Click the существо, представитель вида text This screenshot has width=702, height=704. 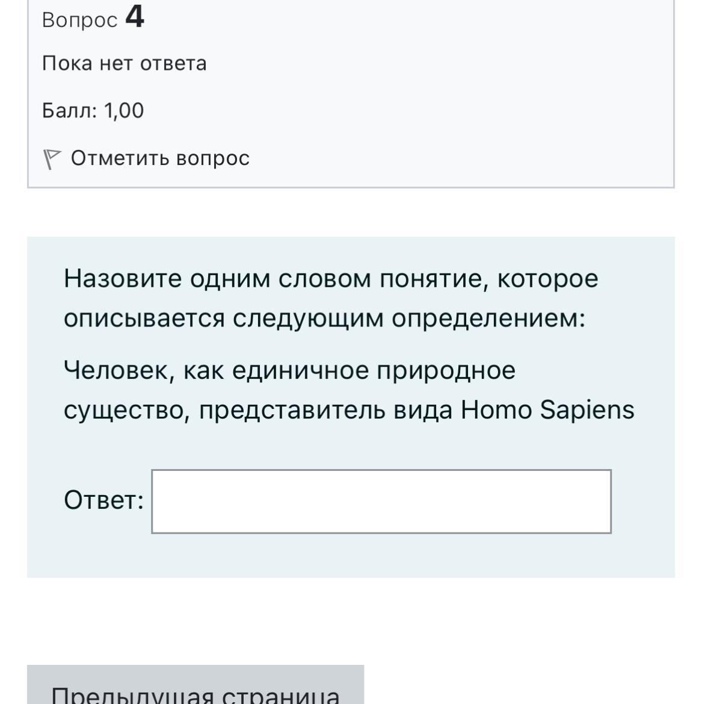(258, 410)
